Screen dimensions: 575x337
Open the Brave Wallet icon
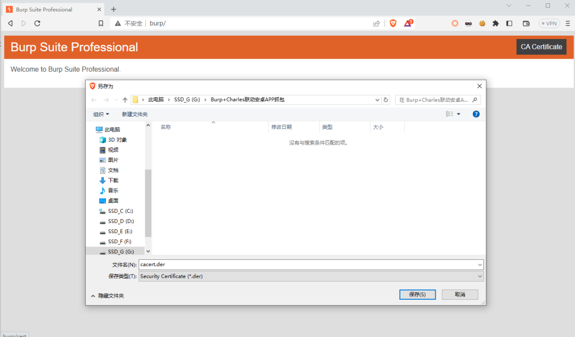click(x=526, y=23)
